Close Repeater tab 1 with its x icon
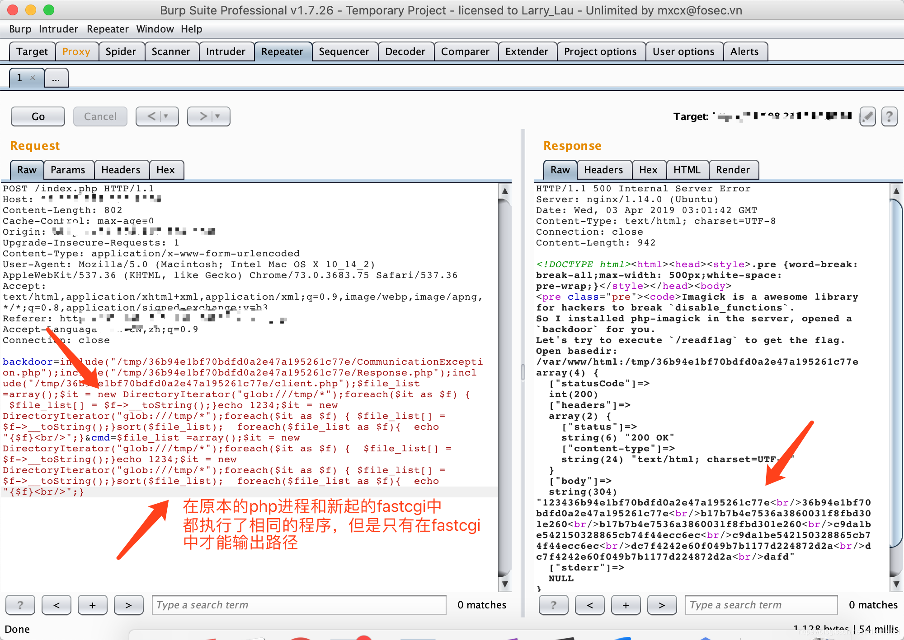This screenshot has width=904, height=640. [33, 78]
